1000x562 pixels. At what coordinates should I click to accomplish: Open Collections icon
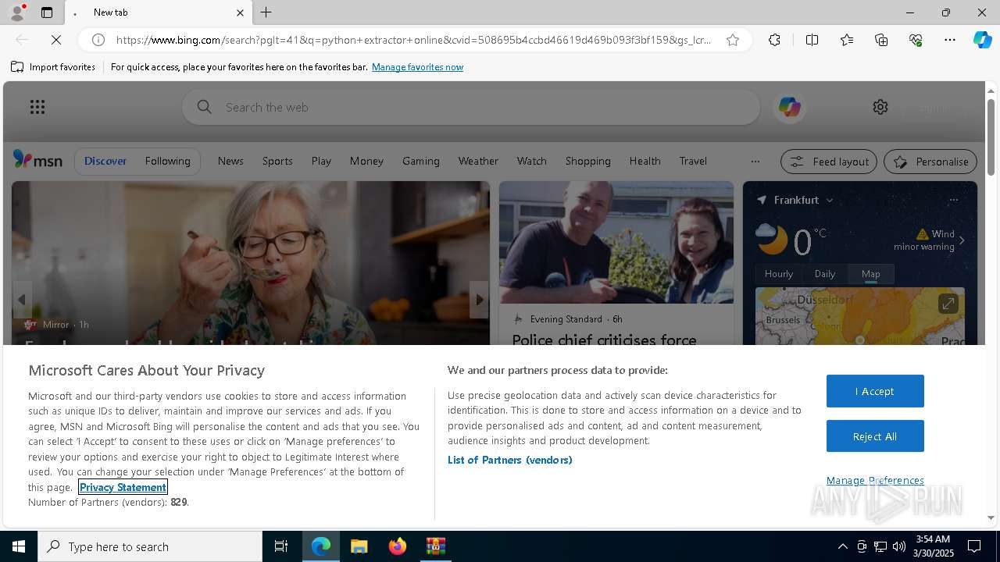pyautogui.click(x=881, y=40)
